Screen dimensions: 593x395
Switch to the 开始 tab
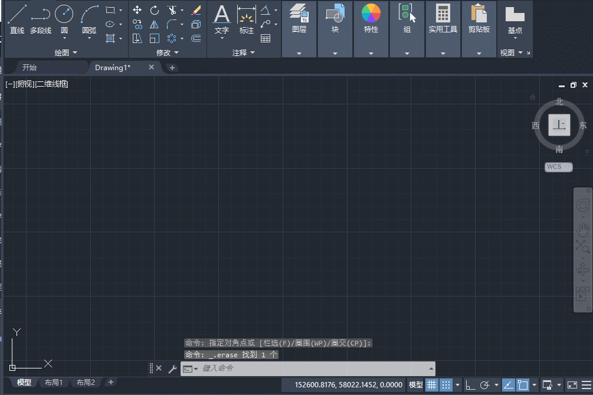point(30,67)
